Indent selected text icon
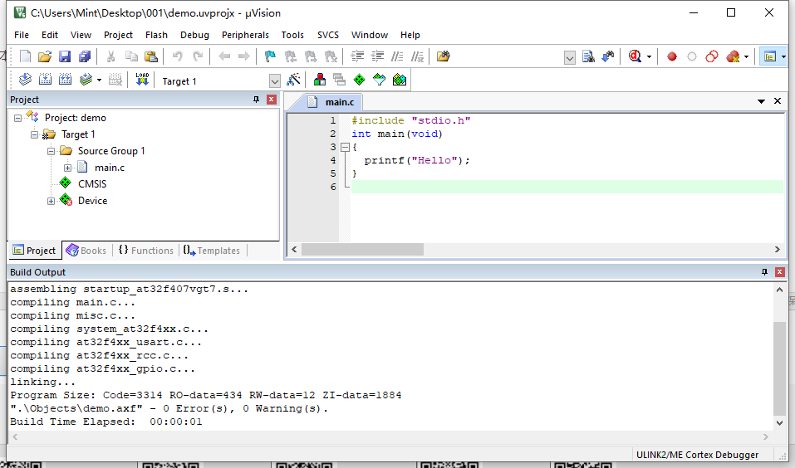Screen dimensions: 795x468 click(357, 56)
